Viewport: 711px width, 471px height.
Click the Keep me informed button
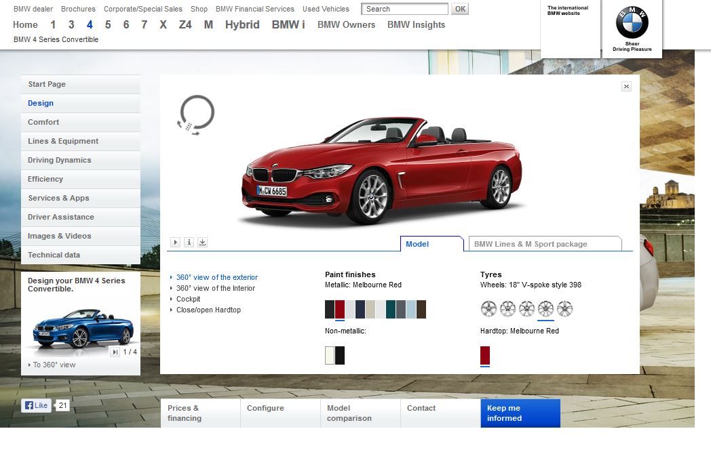pos(520,413)
